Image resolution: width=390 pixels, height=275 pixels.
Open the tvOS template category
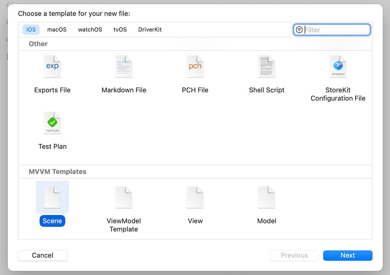click(120, 30)
